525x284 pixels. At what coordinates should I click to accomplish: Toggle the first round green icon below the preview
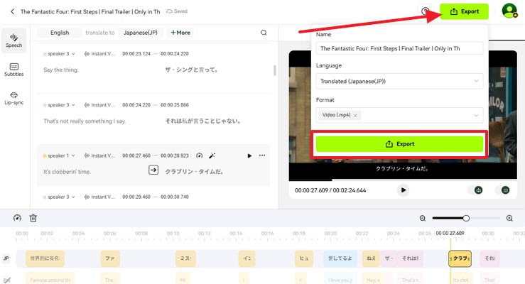(x=478, y=190)
